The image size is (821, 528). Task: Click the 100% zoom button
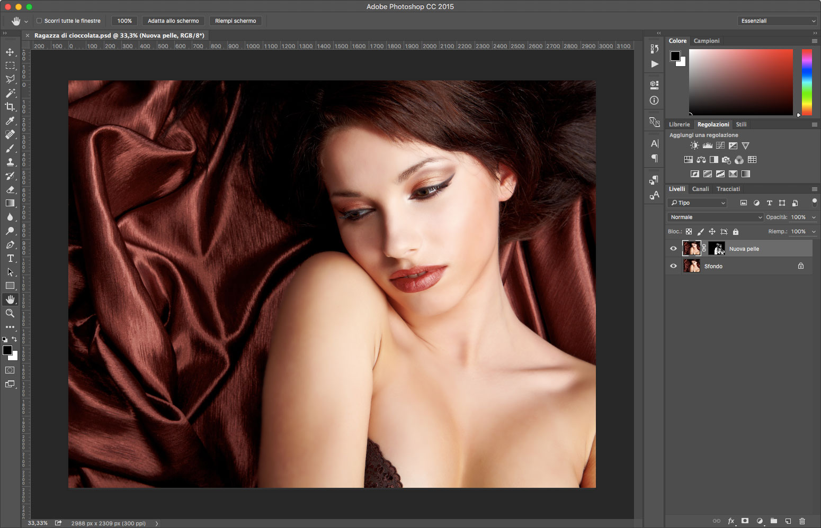pos(124,21)
